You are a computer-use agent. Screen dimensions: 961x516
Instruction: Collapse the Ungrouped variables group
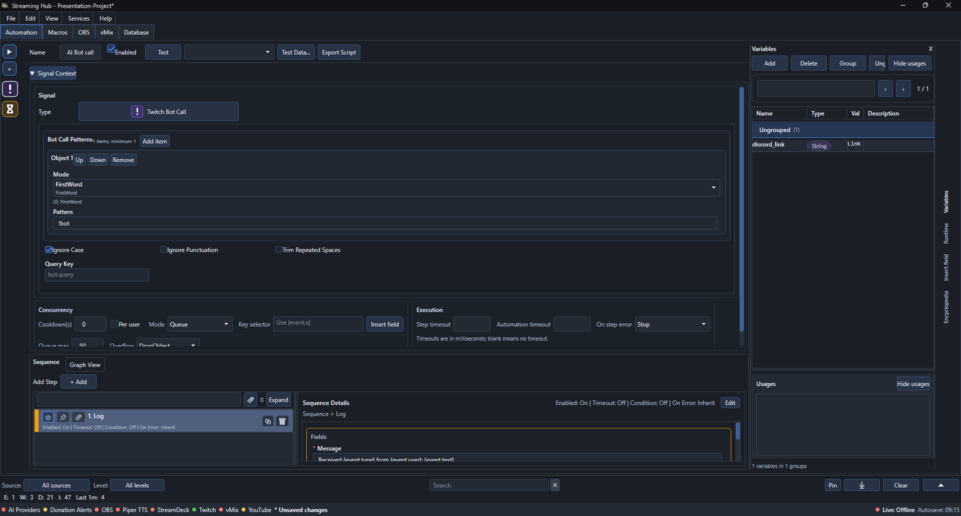coord(843,130)
